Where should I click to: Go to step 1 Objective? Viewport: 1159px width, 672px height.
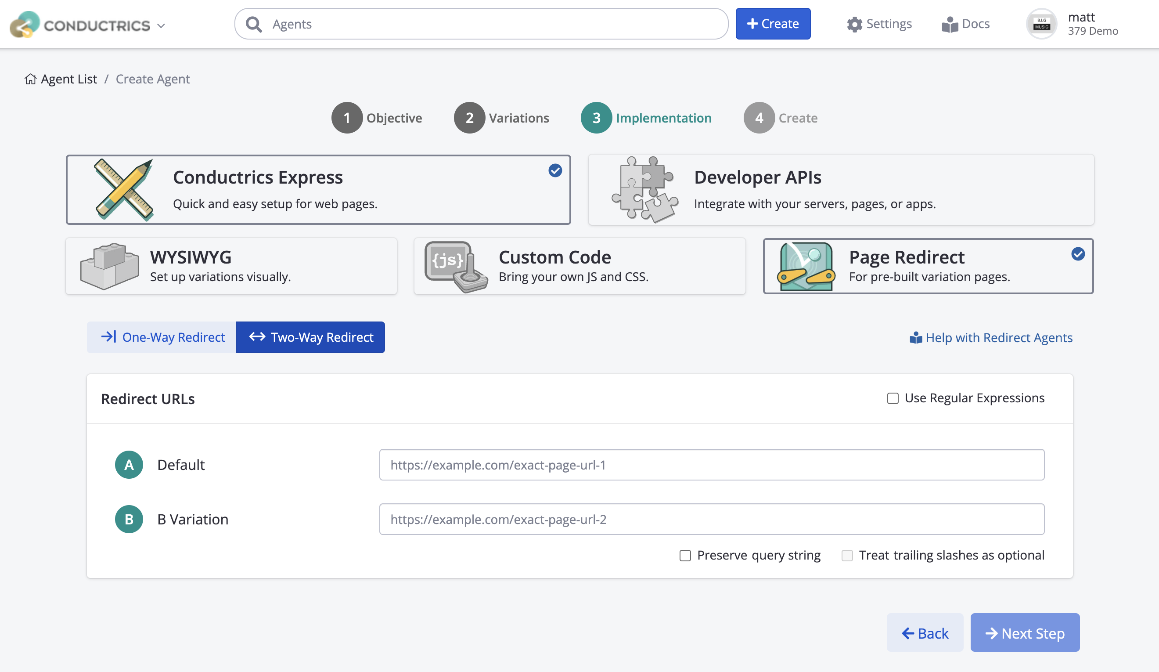tap(347, 118)
